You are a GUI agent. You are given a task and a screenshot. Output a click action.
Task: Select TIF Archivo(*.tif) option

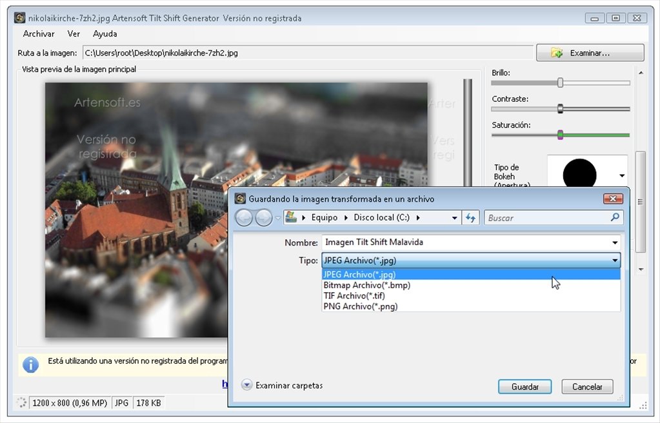click(x=471, y=295)
